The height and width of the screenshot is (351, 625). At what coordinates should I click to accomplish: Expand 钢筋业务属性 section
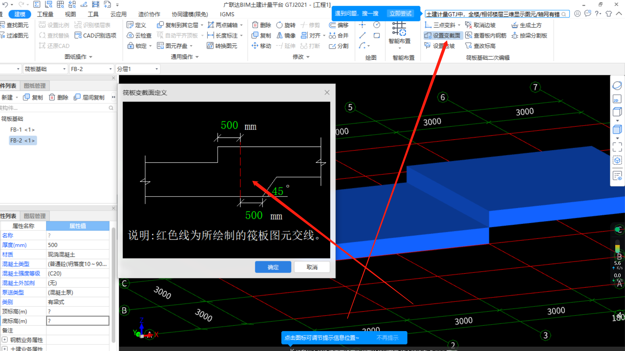pyautogui.click(x=5, y=340)
